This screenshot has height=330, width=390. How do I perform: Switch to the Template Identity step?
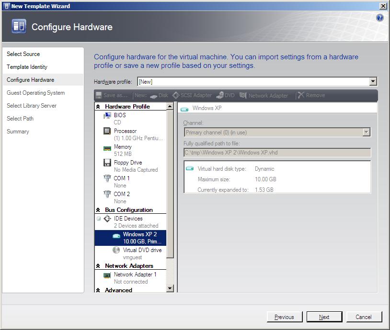[27, 67]
